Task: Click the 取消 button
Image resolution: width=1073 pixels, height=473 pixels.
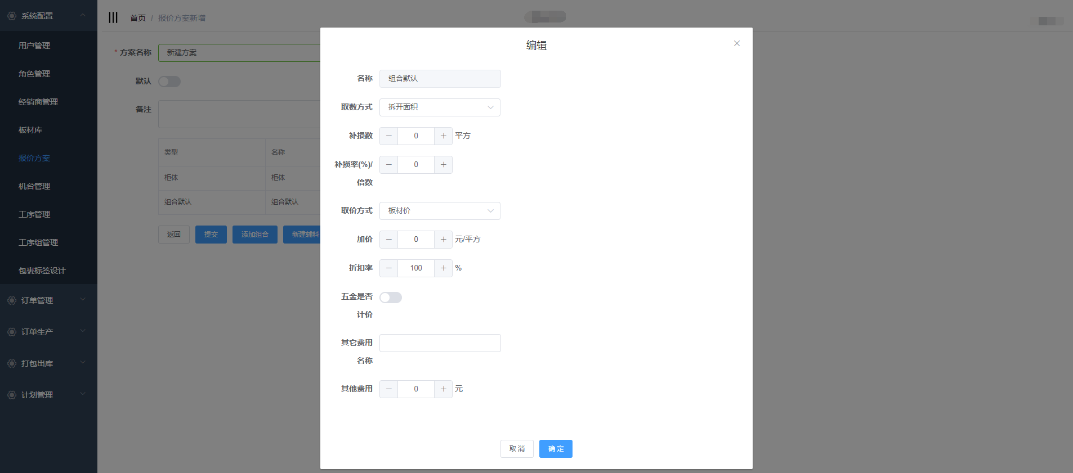Action: click(517, 449)
